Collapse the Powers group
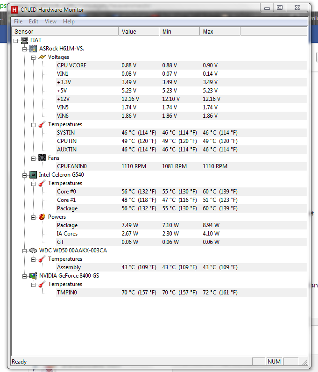 pos(34,218)
